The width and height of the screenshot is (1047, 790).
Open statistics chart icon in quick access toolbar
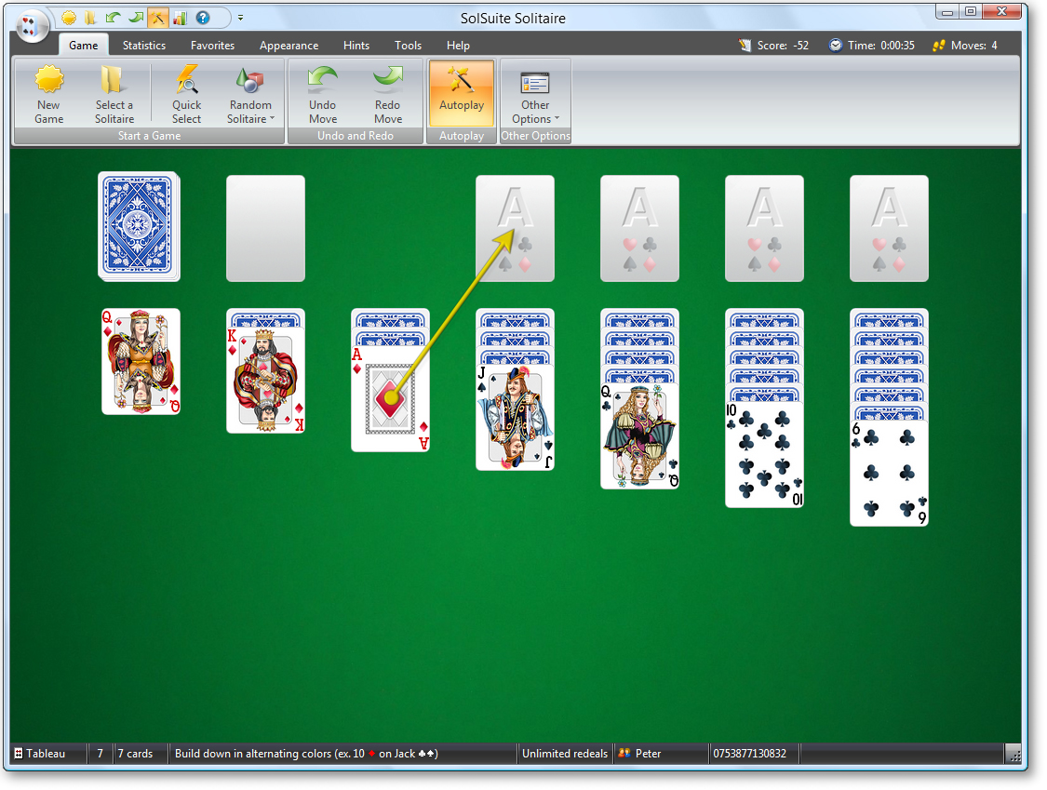(180, 18)
